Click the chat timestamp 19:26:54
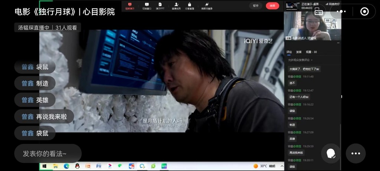This screenshot has width=380, height=171. [x=308, y=118]
